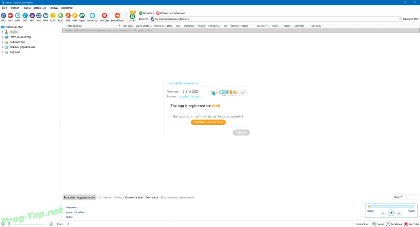420x227 pixels.
Task: Open the Перейти navigation dropdown
Action: [x=146, y=13]
